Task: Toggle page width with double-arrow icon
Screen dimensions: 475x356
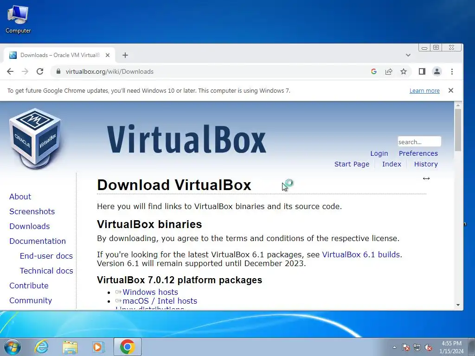Action: [426, 178]
